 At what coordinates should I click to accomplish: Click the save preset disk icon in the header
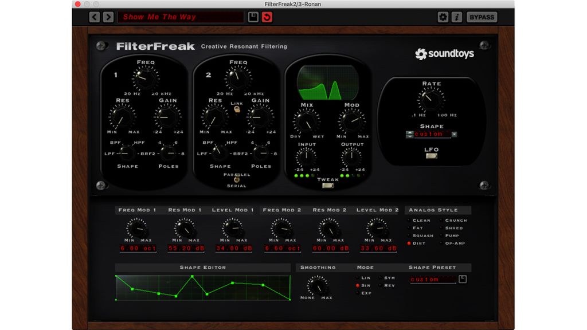tap(253, 17)
